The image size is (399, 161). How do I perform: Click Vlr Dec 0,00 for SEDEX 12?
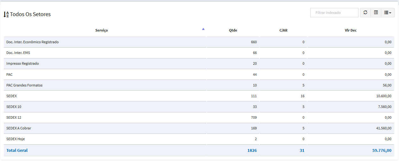point(388,117)
